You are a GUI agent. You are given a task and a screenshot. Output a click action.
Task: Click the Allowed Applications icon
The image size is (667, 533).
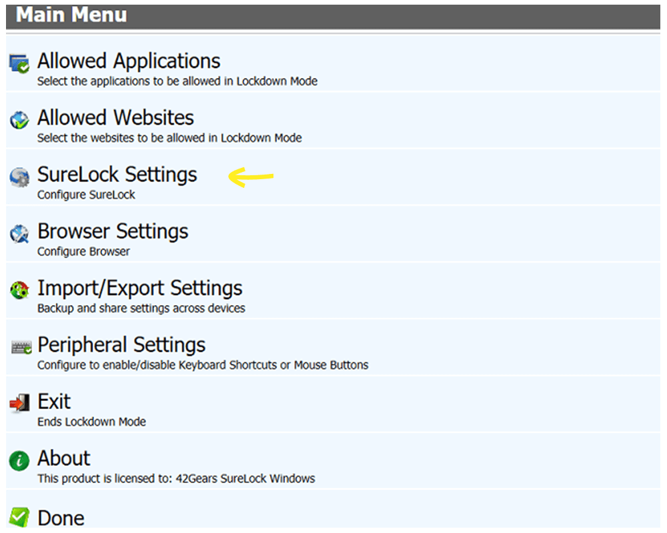(x=19, y=64)
